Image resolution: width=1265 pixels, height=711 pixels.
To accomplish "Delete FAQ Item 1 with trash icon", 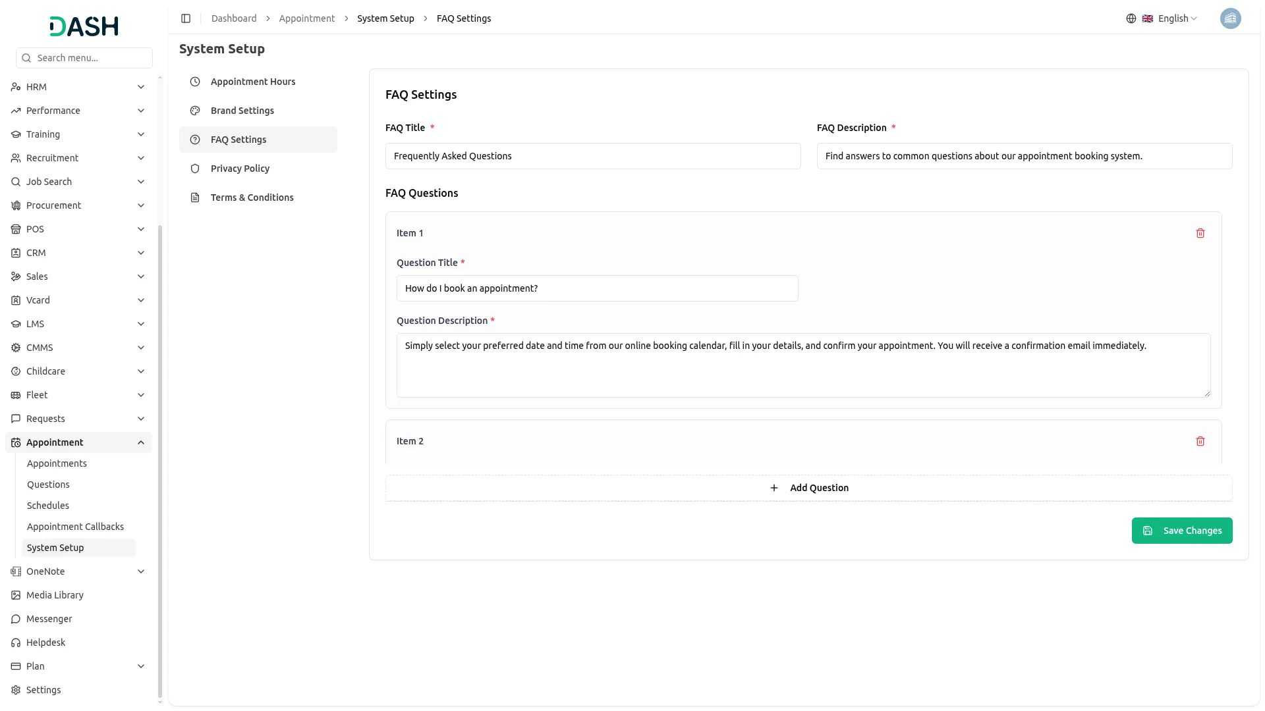I will click(x=1200, y=233).
